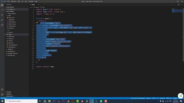The width and height of the screenshot is (184, 103).
Task: Open the Run menu
Action: pyautogui.click(x=26, y=1)
